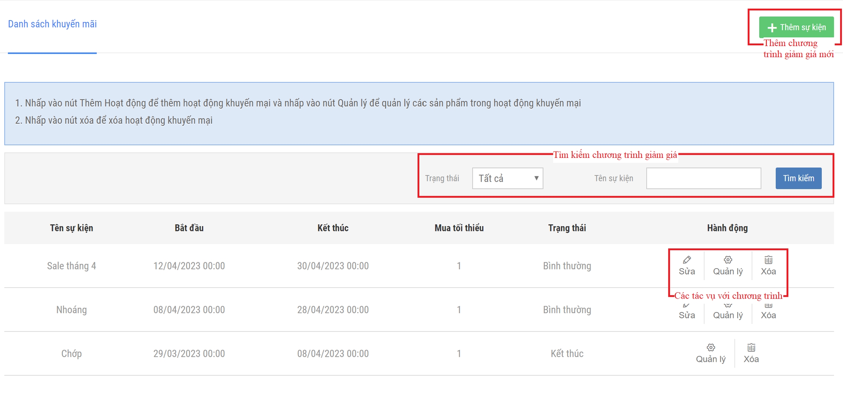Click the Bắt đầu column header
Viewport: 843px width, 412px height.
[x=189, y=228]
